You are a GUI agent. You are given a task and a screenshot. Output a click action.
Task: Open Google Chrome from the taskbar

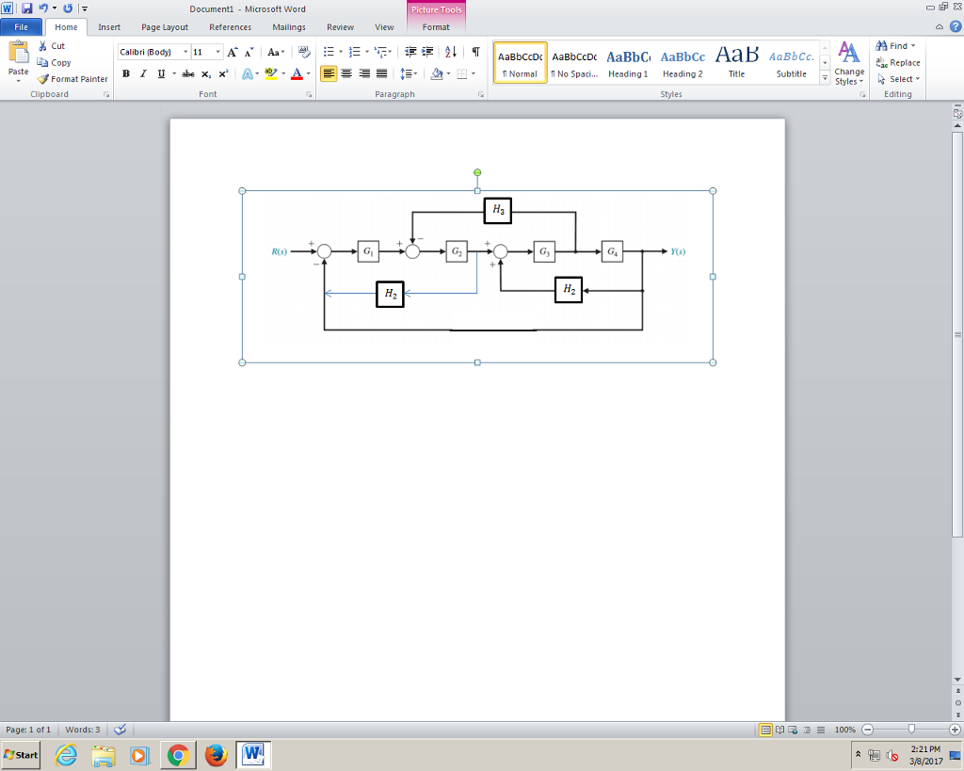pos(179,754)
